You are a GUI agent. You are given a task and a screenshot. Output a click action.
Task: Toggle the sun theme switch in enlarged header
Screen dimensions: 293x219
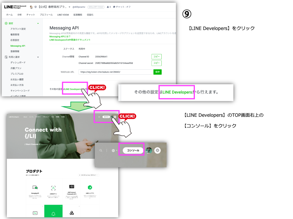pos(158,150)
